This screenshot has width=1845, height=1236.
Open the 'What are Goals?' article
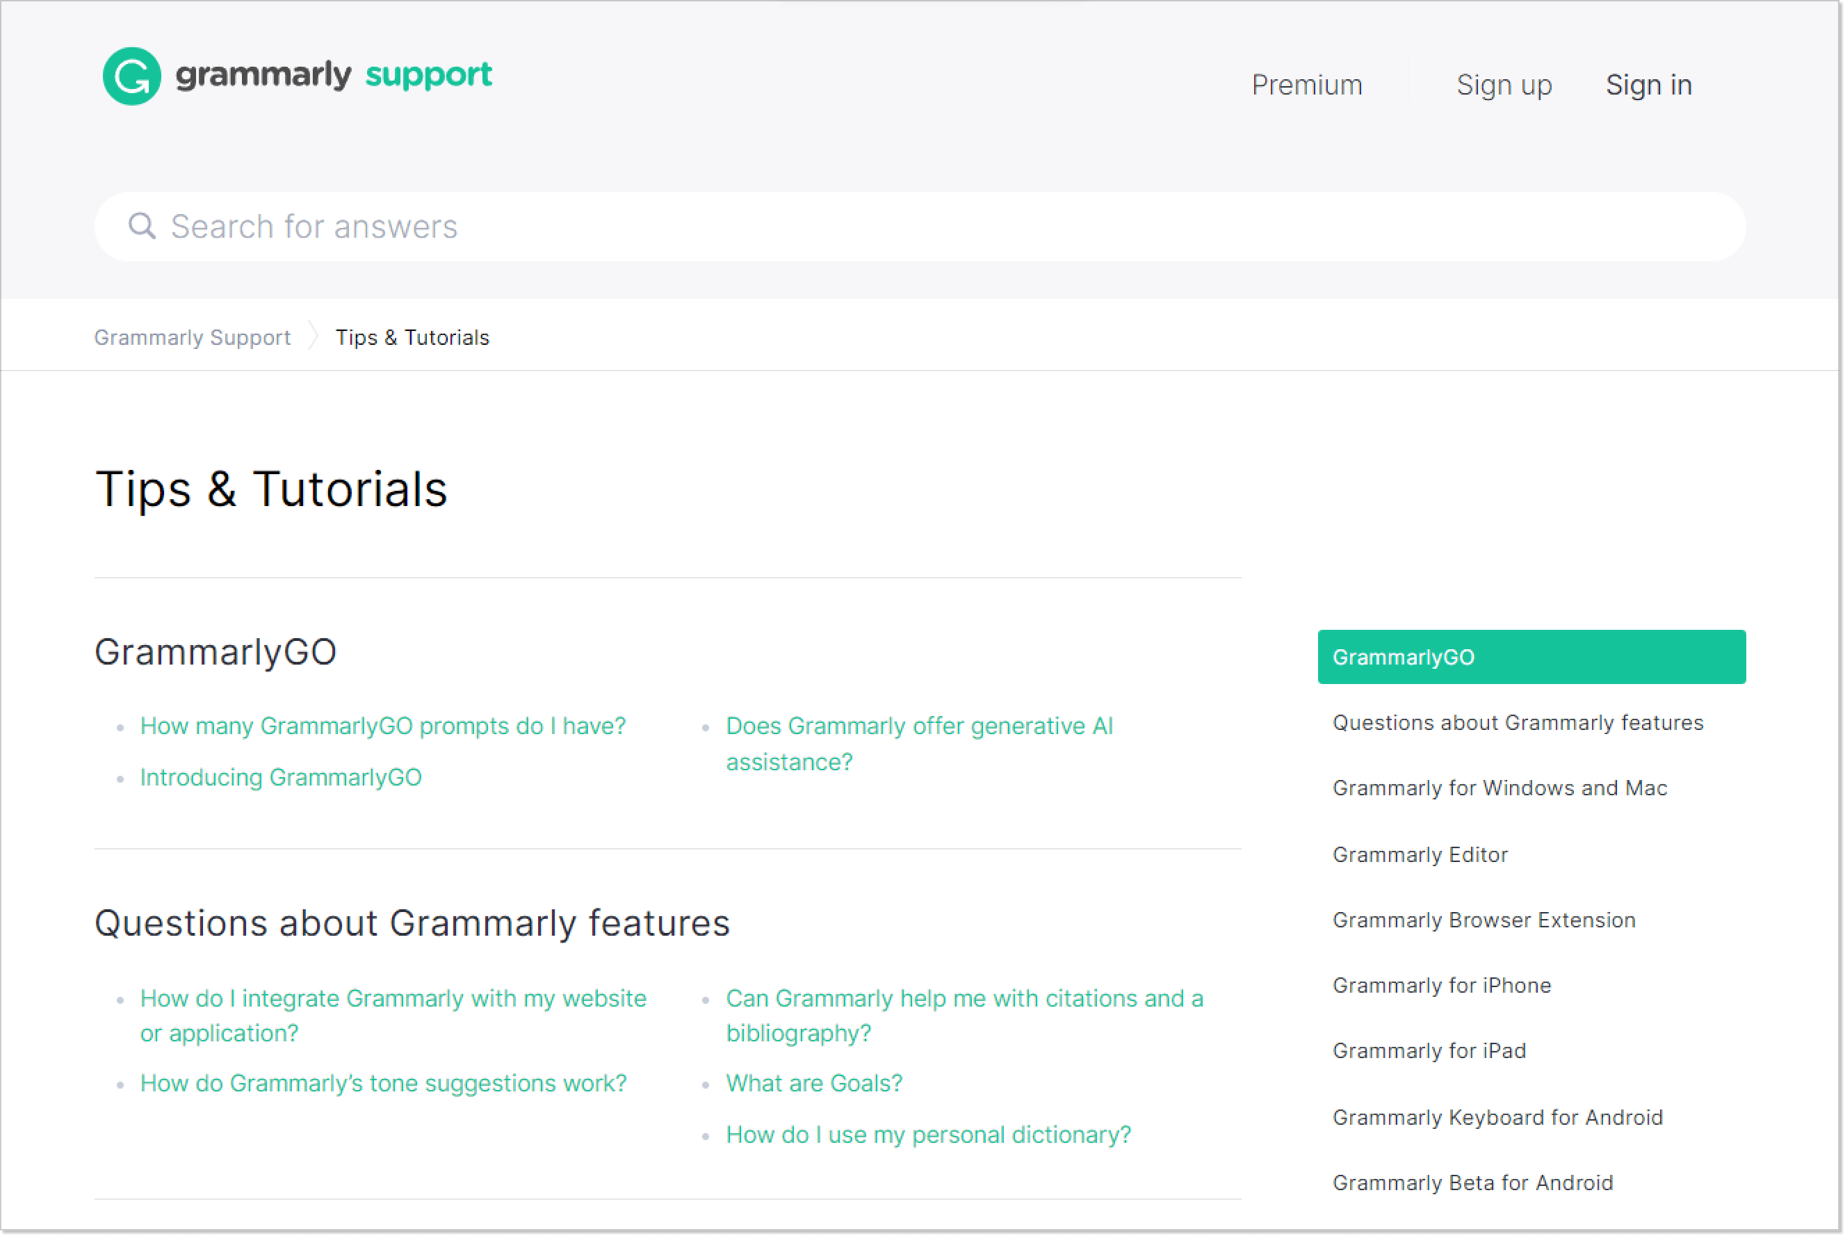tap(814, 1083)
